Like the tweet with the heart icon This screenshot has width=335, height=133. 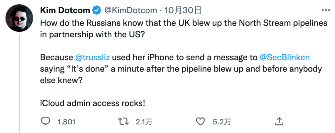[x=202, y=121]
